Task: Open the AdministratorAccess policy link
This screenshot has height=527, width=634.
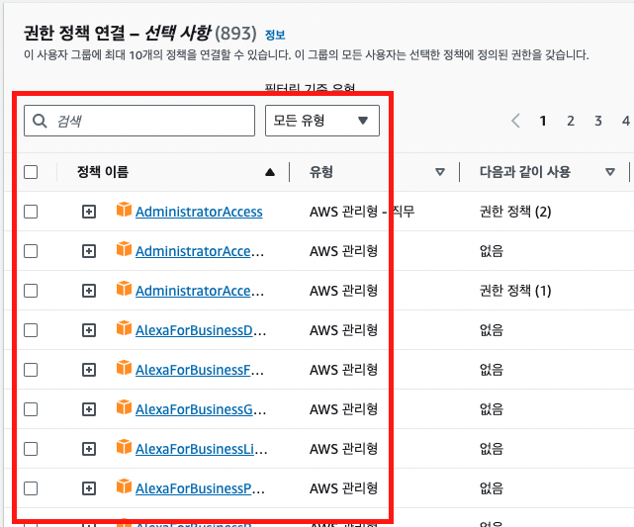Action: pyautogui.click(x=199, y=212)
